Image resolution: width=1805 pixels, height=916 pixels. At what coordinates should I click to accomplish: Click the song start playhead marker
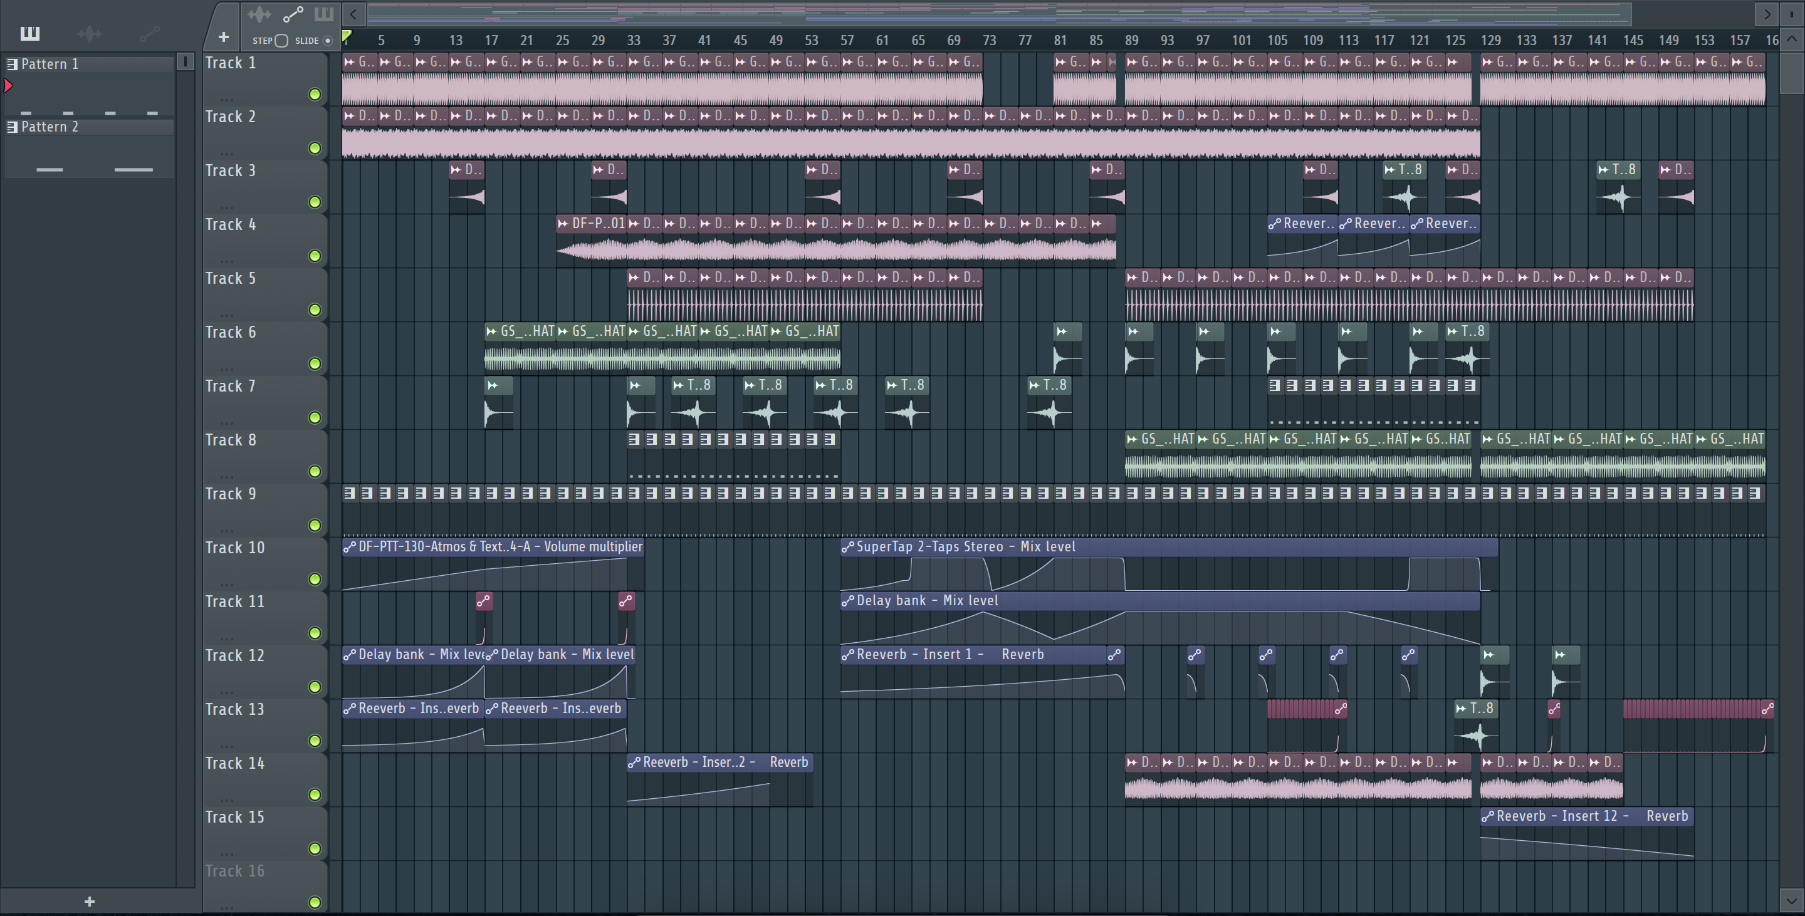(347, 36)
